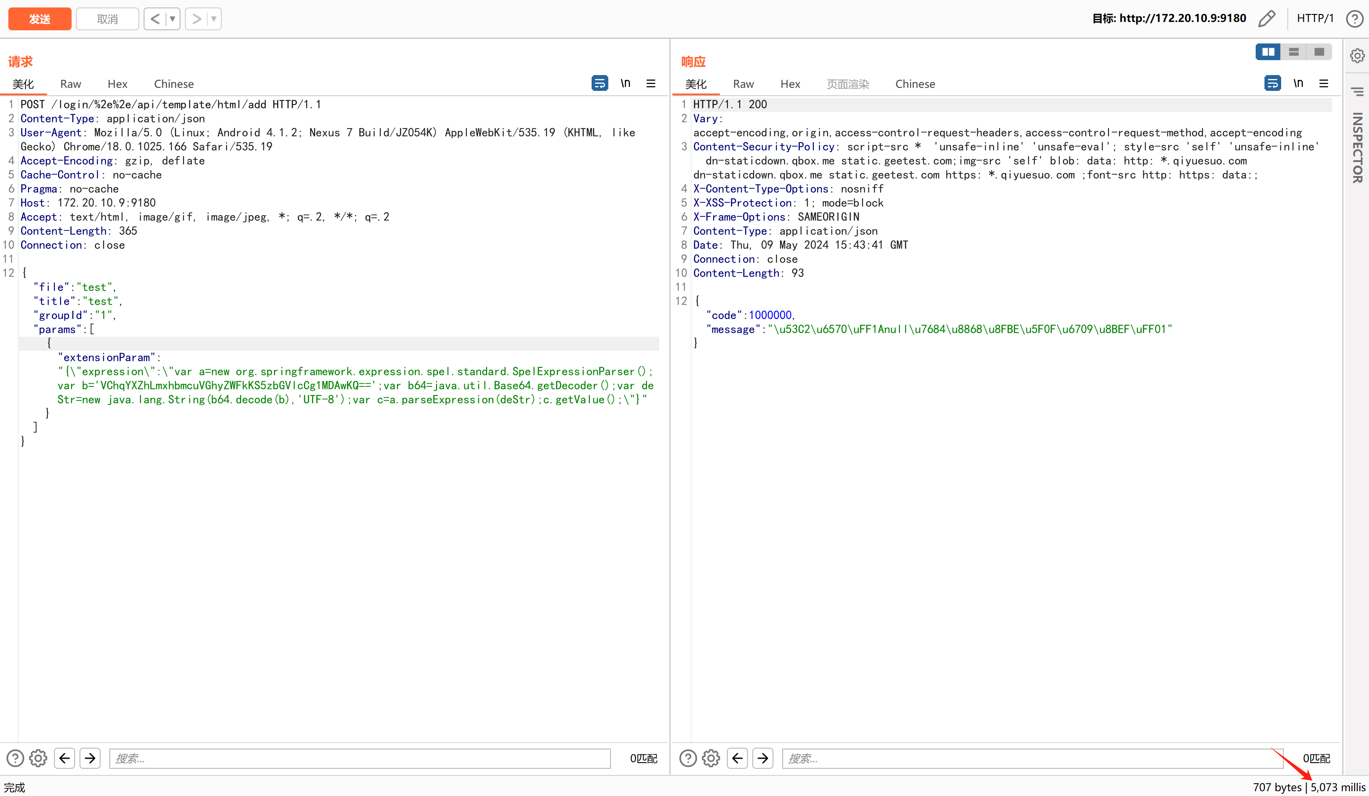Viewport: 1369px width, 796px height.
Task: Open the response 页面渲染 tab
Action: 848,84
